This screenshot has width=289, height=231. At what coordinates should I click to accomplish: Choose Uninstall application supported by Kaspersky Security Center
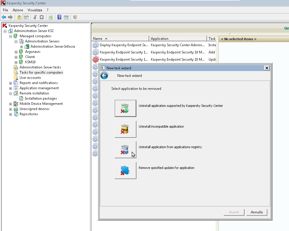[x=125, y=108]
